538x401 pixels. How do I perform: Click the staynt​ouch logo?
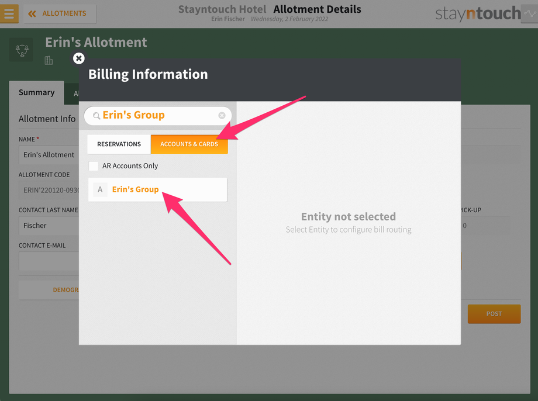tap(478, 13)
